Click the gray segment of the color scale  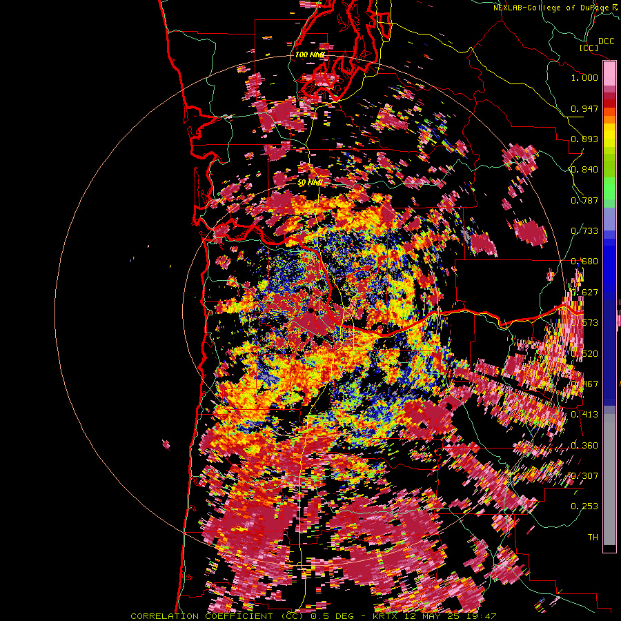pos(609,480)
